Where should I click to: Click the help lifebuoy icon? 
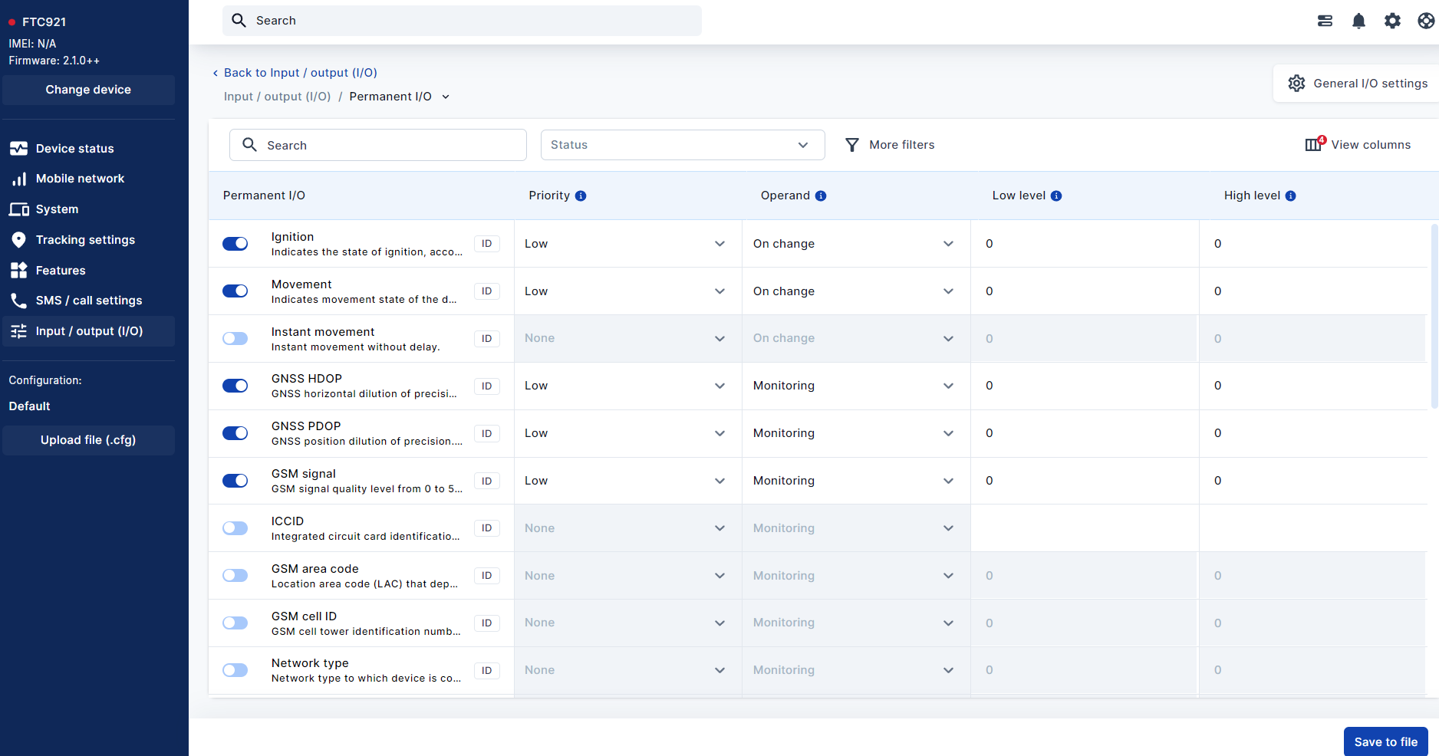(1426, 21)
